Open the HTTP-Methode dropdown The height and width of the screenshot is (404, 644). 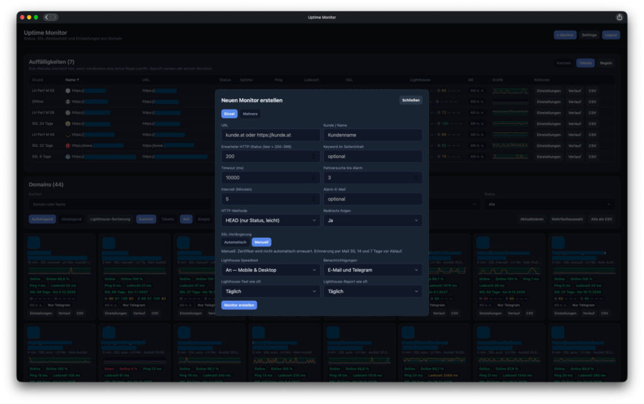click(x=270, y=220)
